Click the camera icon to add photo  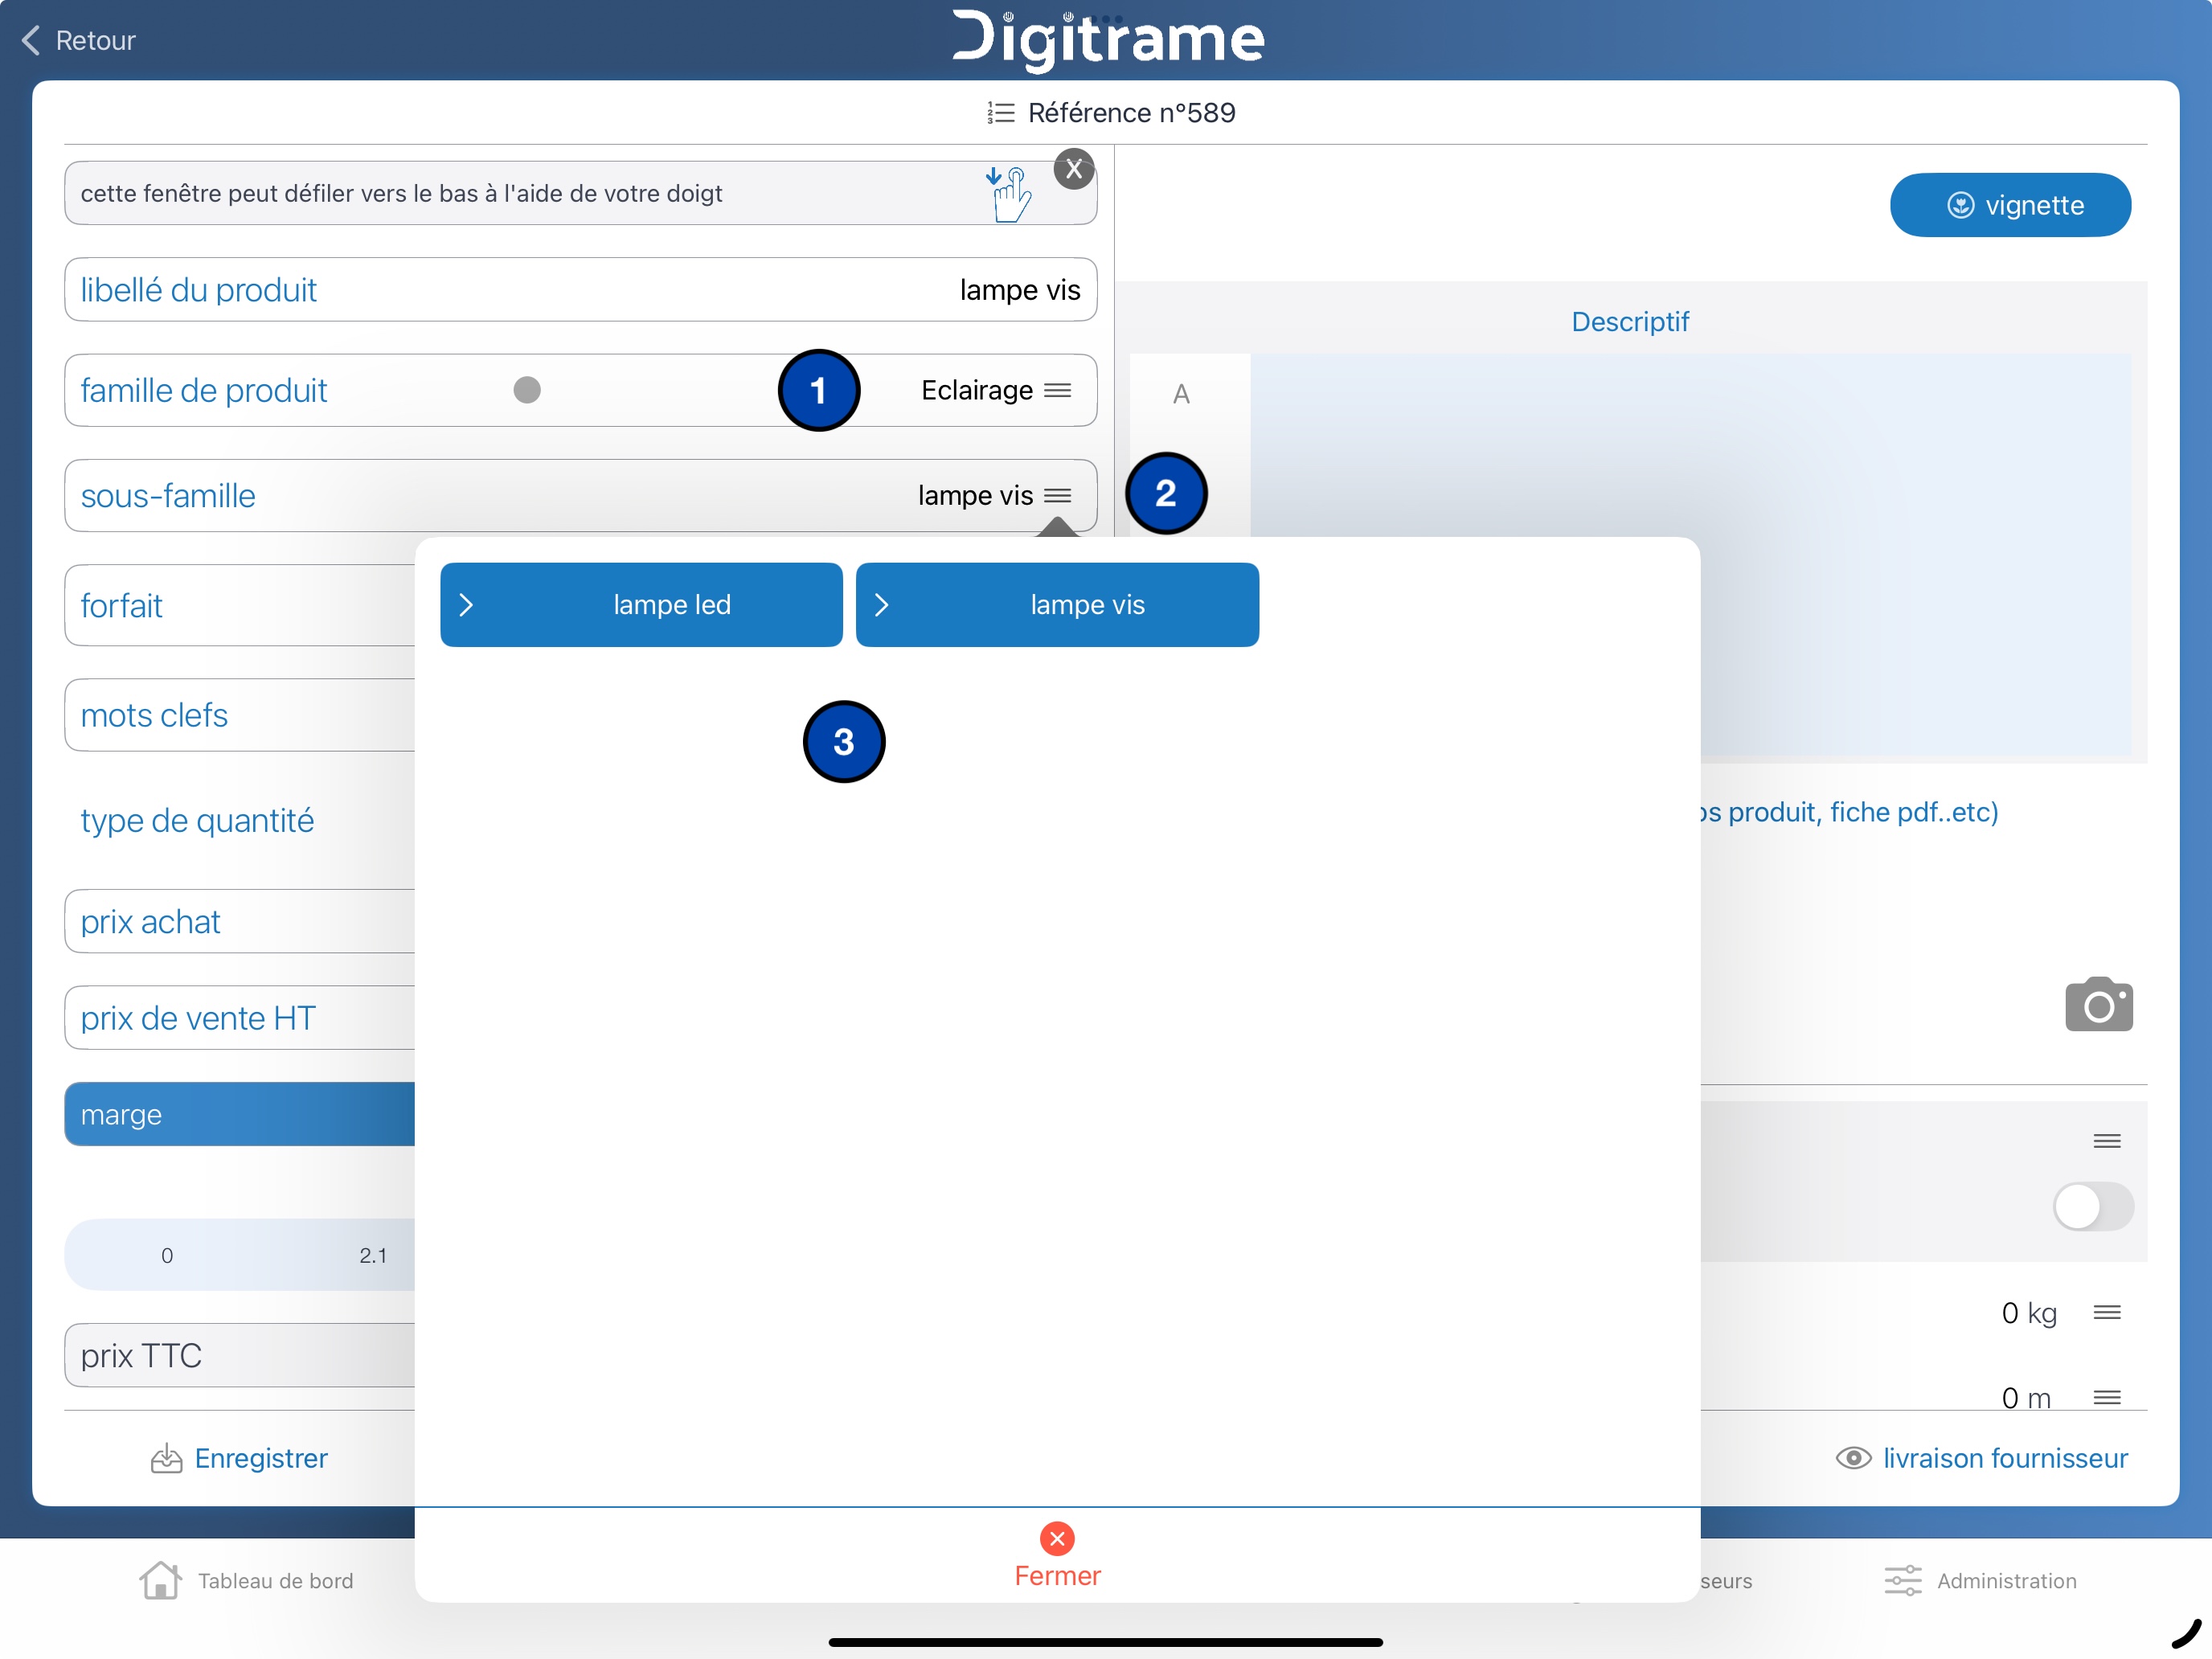click(x=2099, y=1004)
